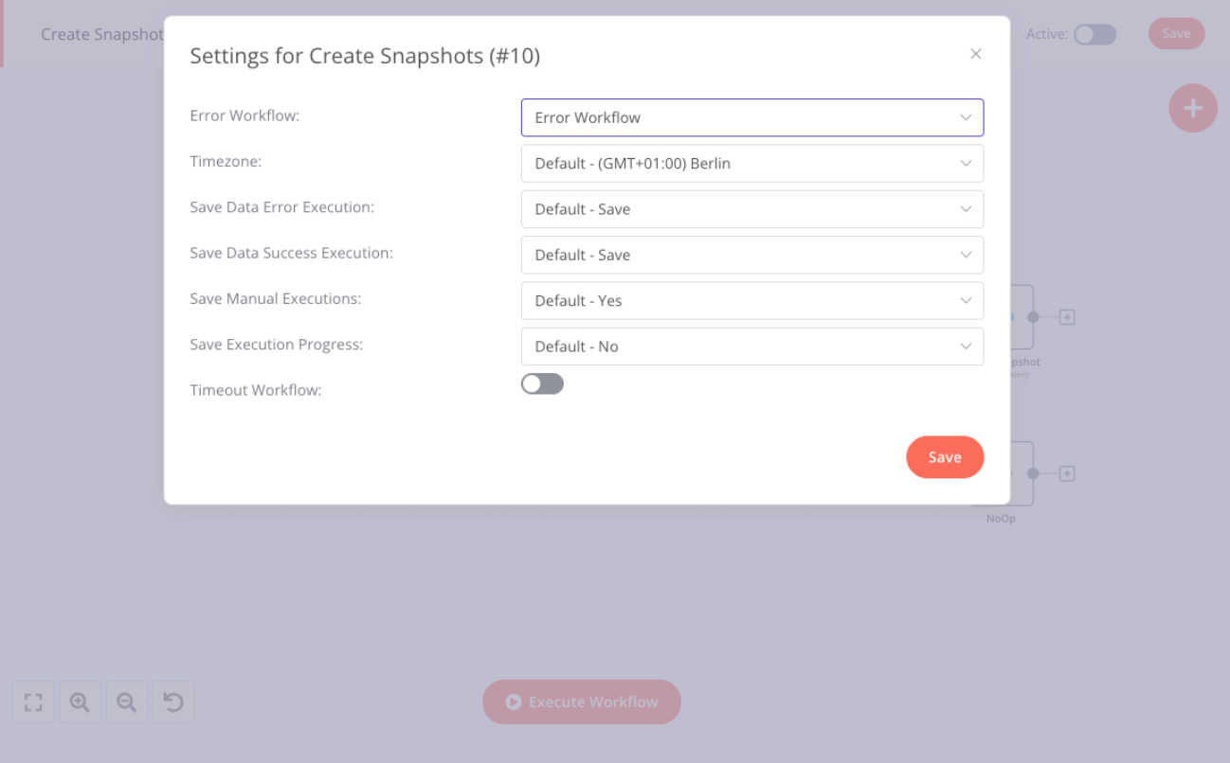
Task: Reset canvas zoom with the undo arrow
Action: (x=173, y=701)
